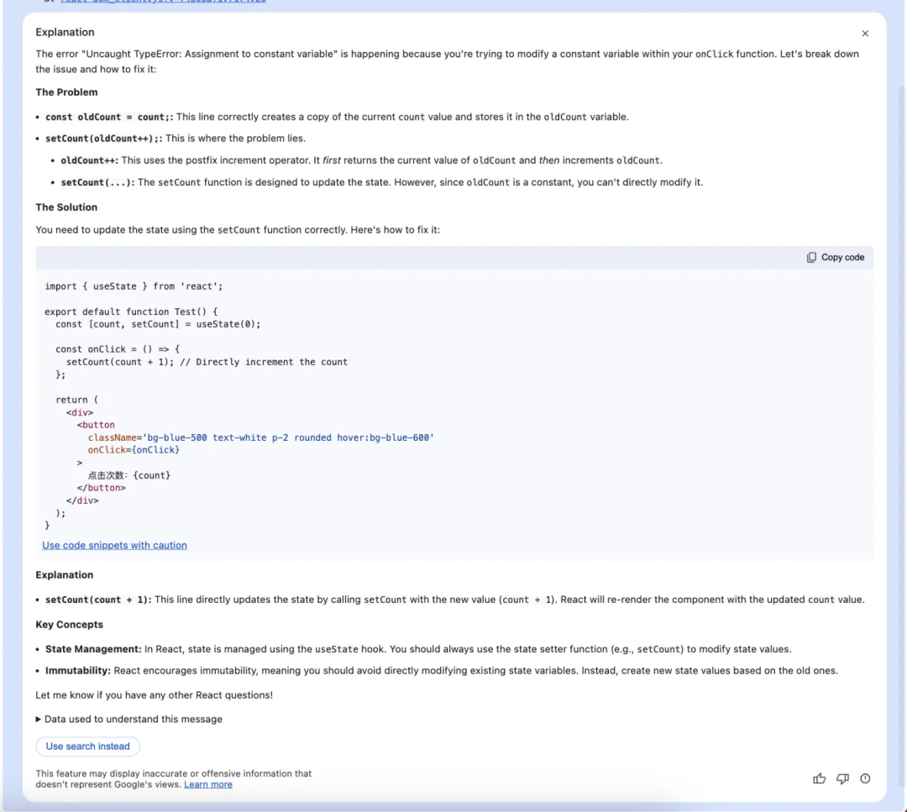Click the 'The Problem' heading
The image size is (907, 812).
tap(66, 92)
